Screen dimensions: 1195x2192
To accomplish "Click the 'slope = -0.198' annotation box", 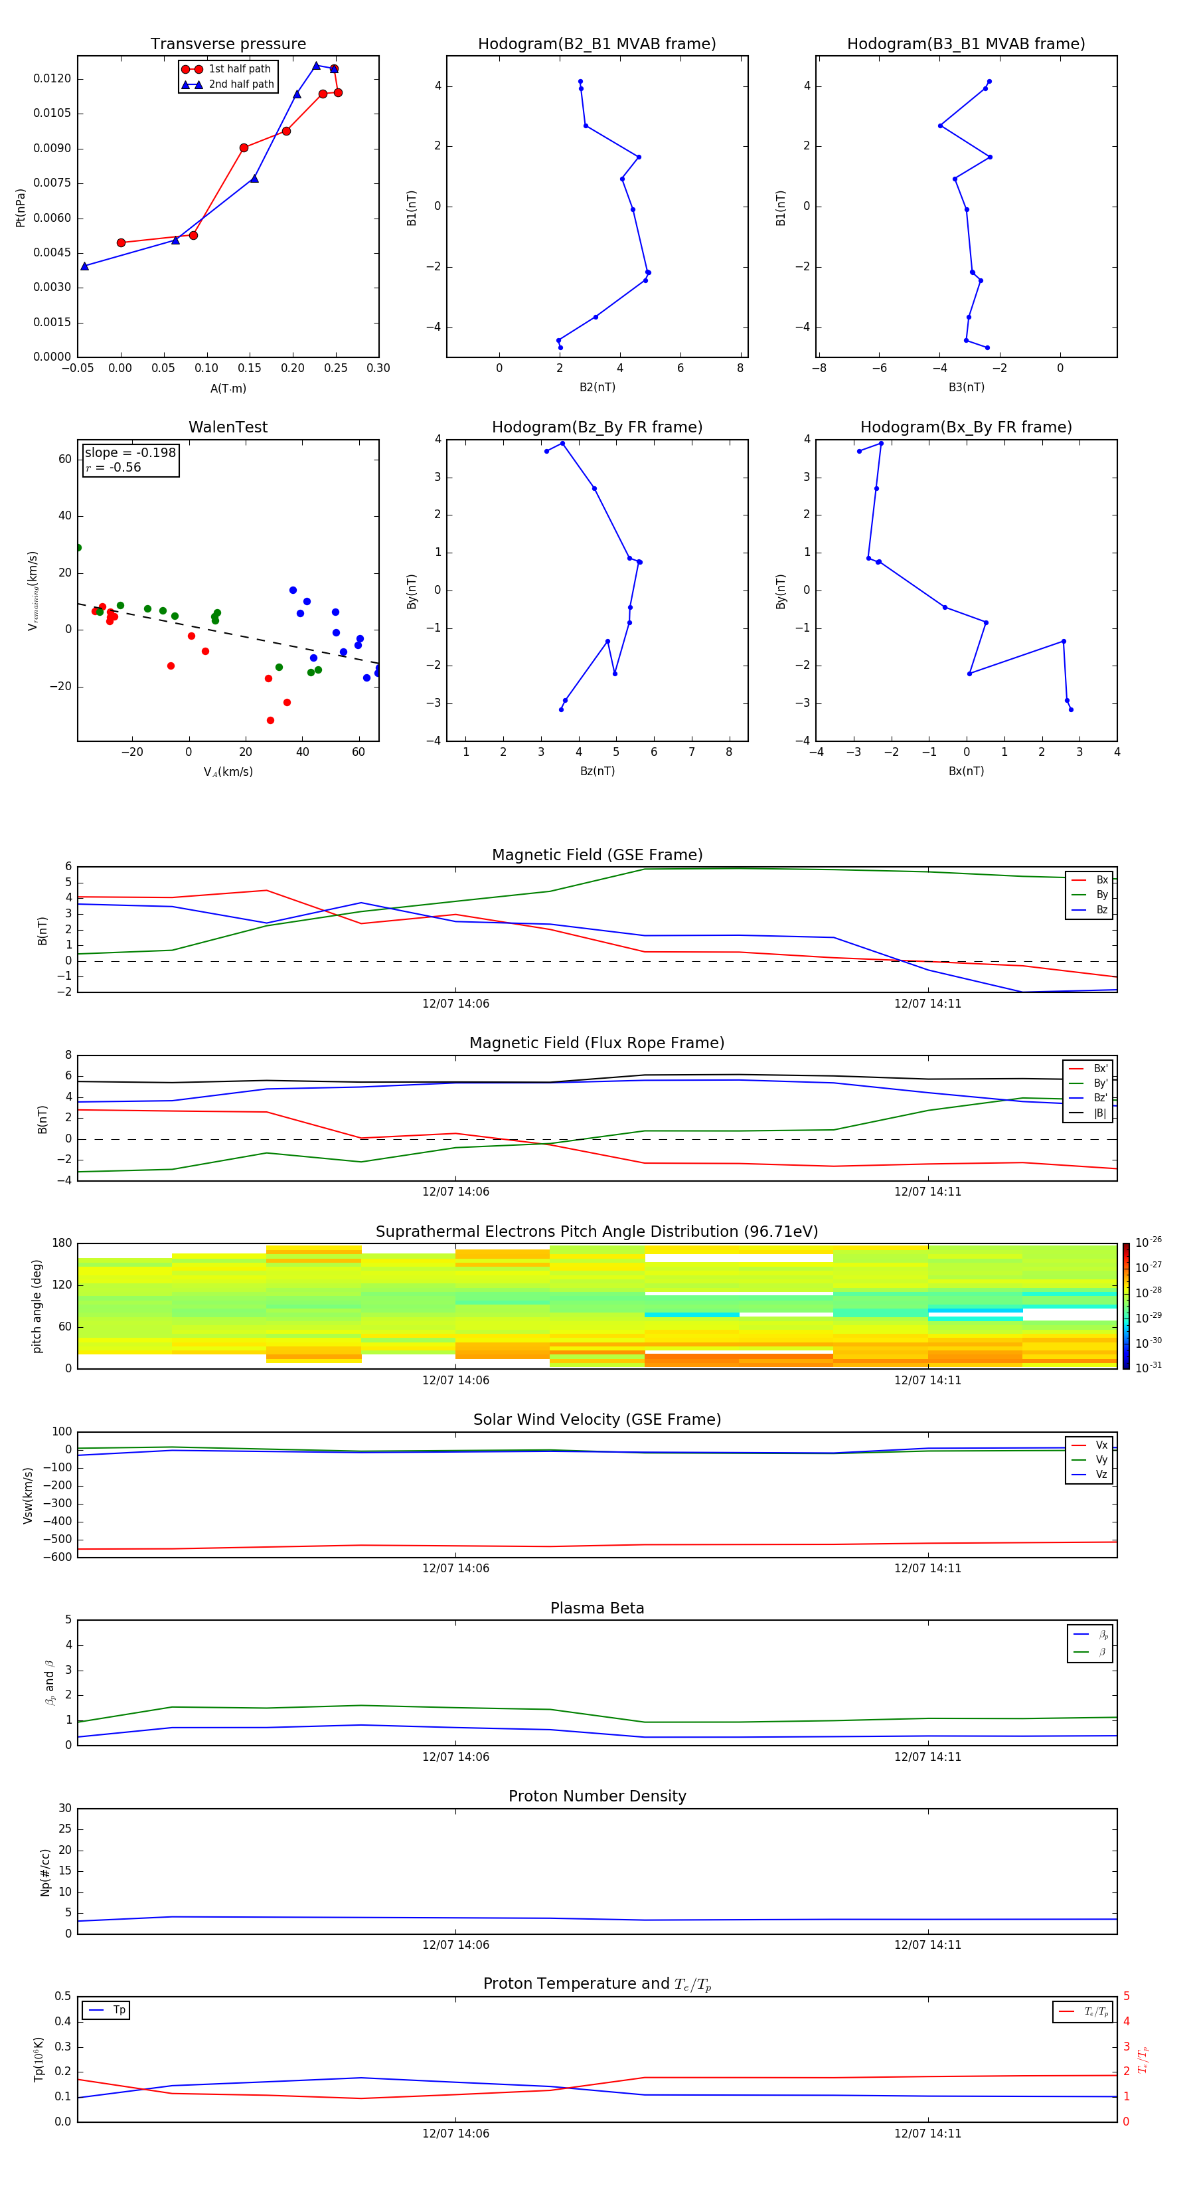I will click(x=131, y=460).
